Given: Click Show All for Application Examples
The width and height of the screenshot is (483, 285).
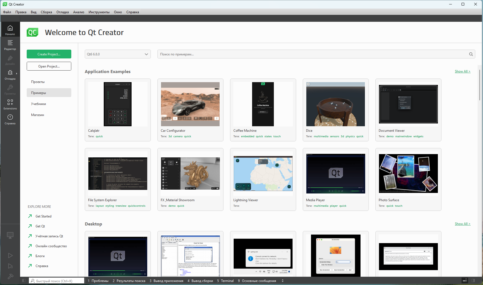Looking at the screenshot, I should [462, 71].
